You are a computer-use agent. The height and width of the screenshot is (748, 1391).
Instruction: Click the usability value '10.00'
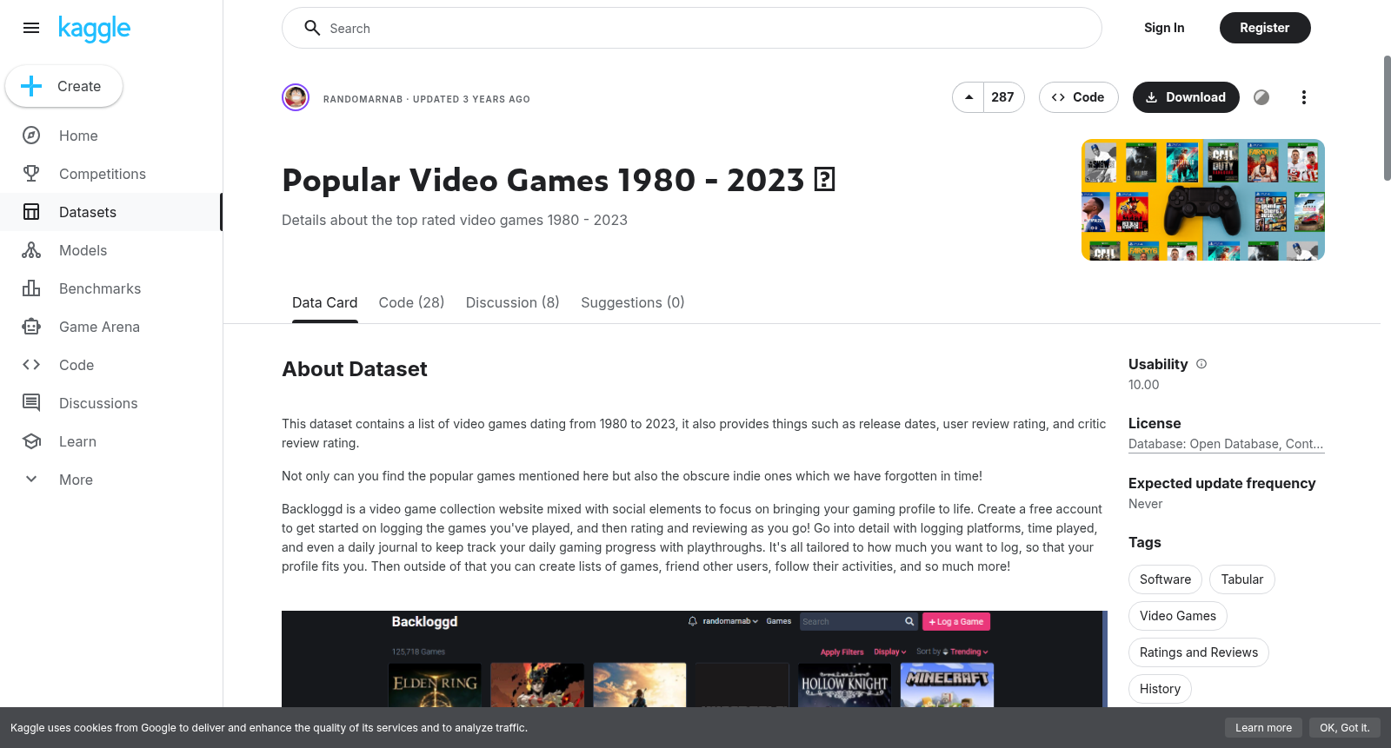click(x=1143, y=385)
